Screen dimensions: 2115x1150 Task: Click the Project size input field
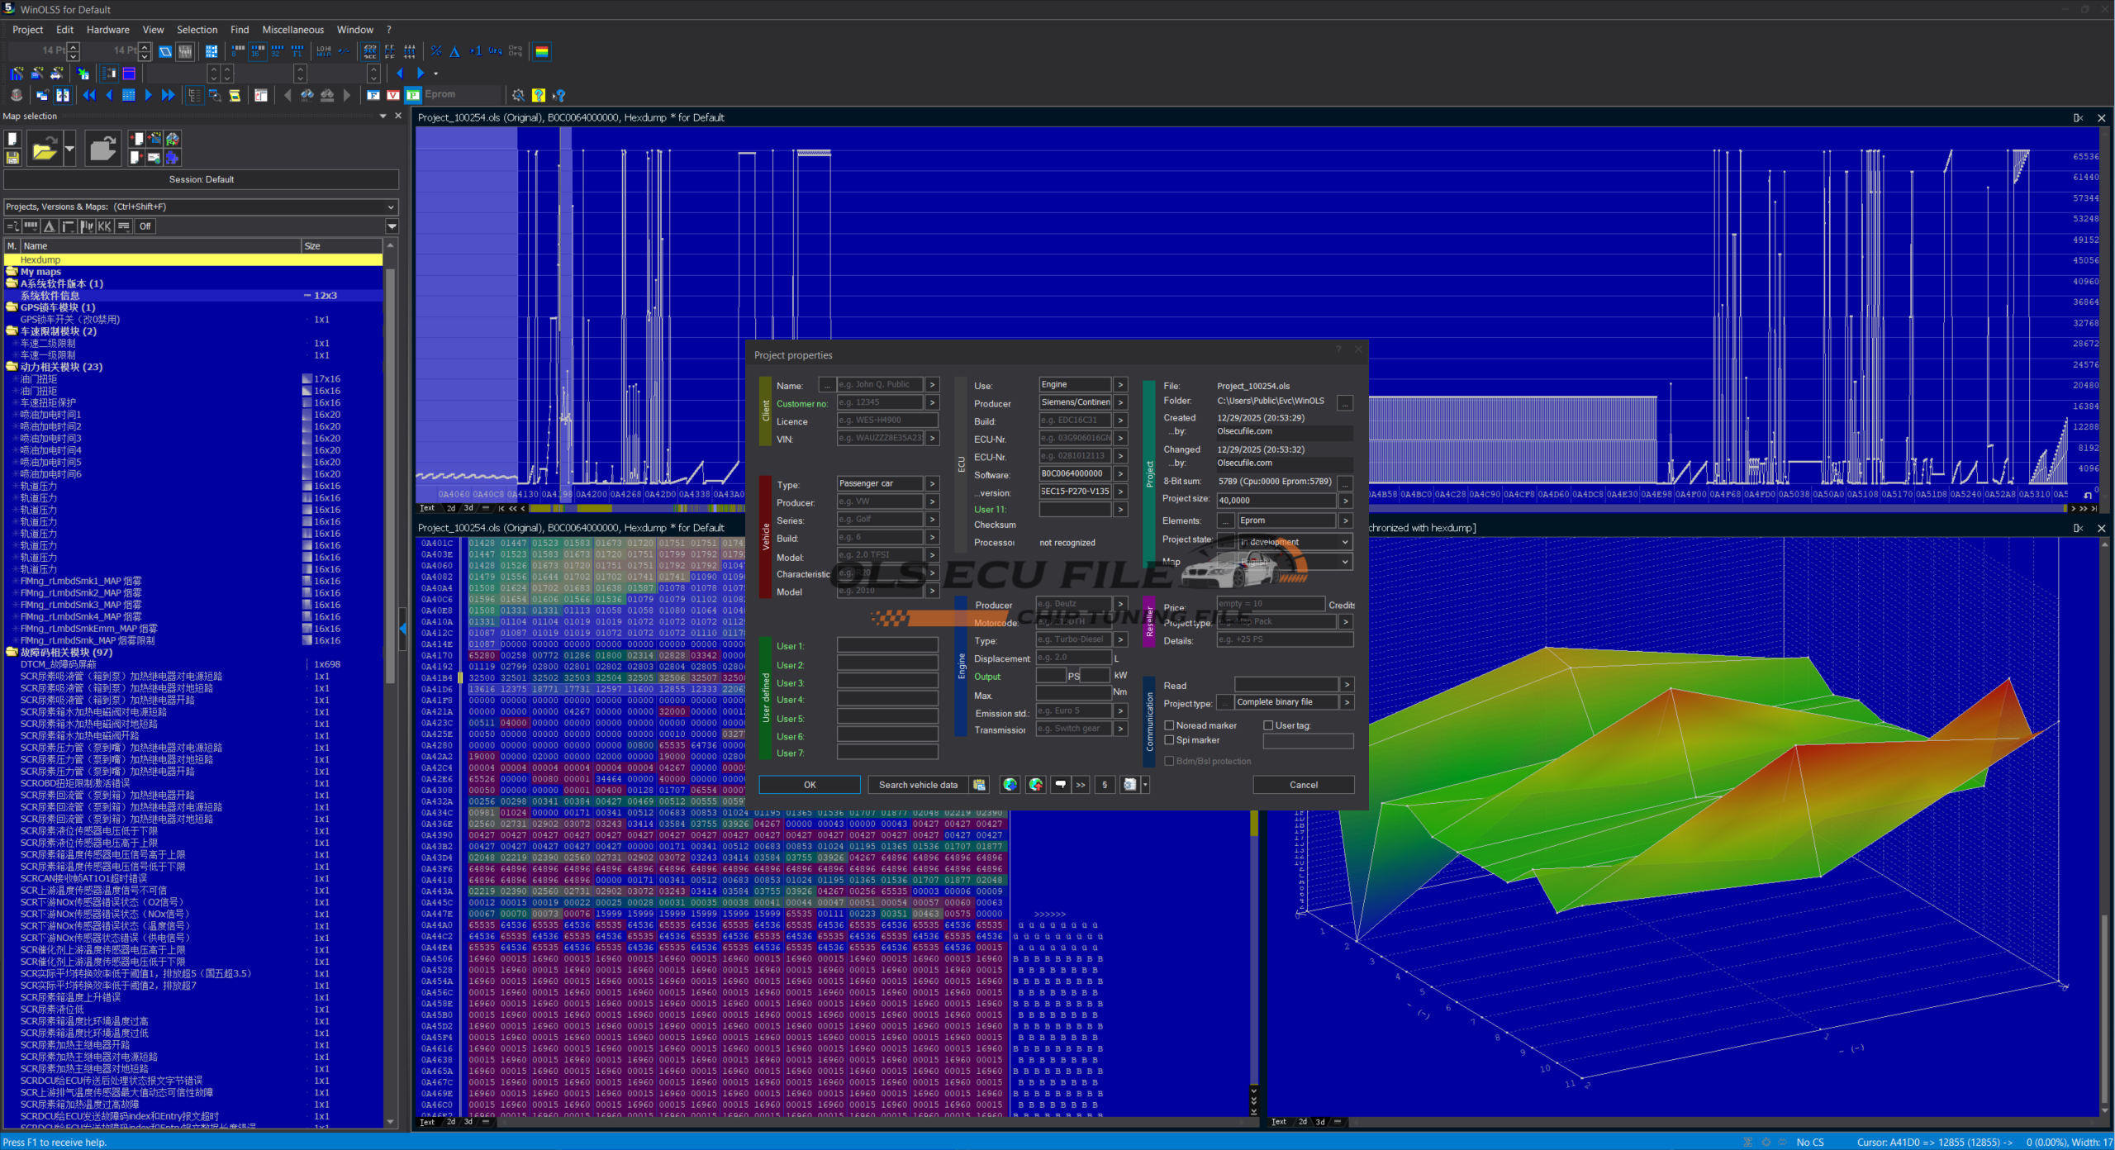(x=1276, y=501)
